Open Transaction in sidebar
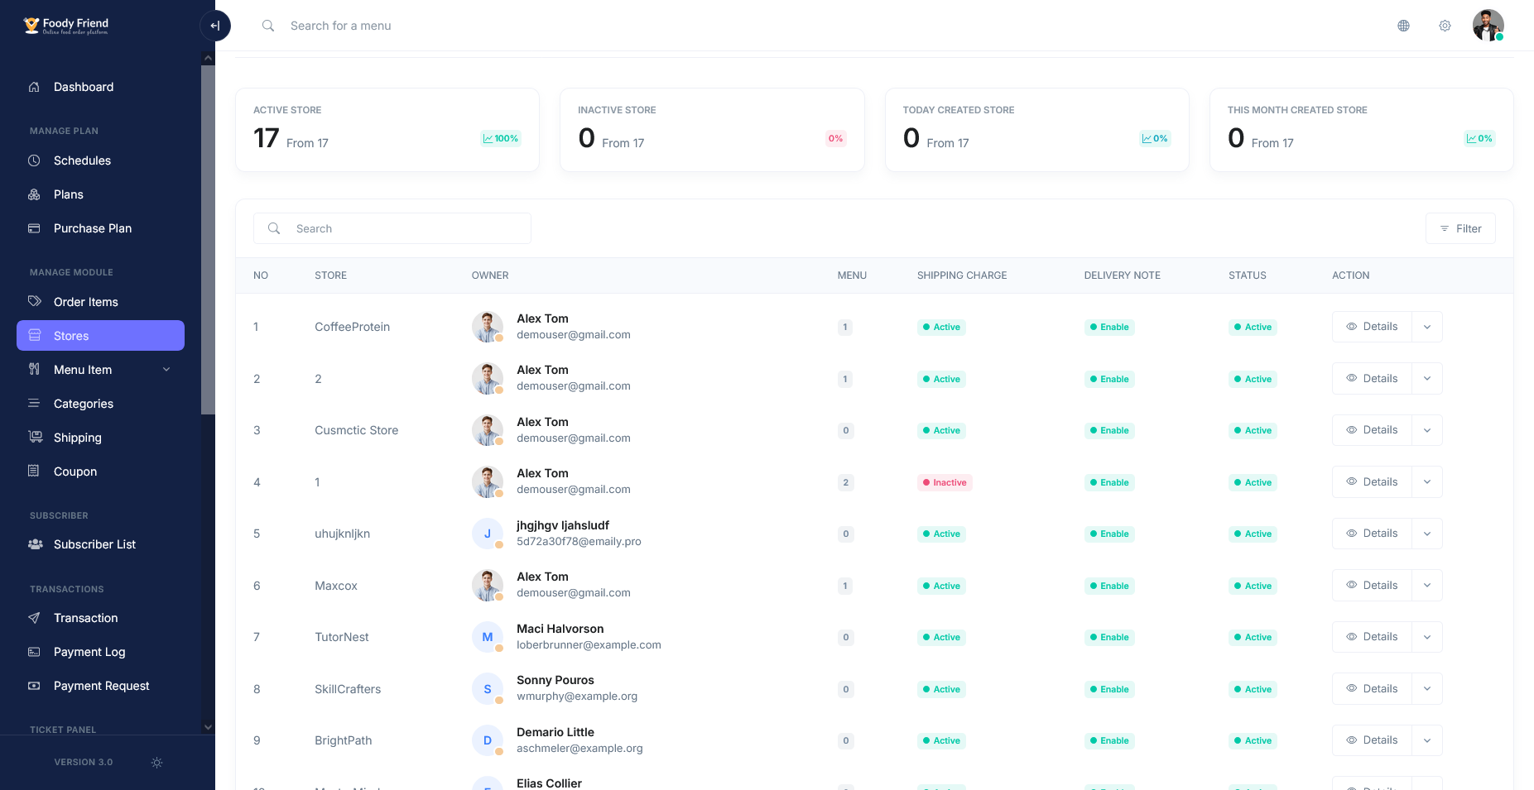 pos(100,618)
